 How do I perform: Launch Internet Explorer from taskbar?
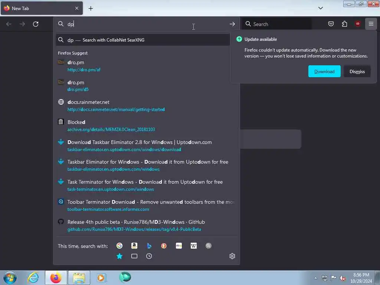[x=33, y=278]
